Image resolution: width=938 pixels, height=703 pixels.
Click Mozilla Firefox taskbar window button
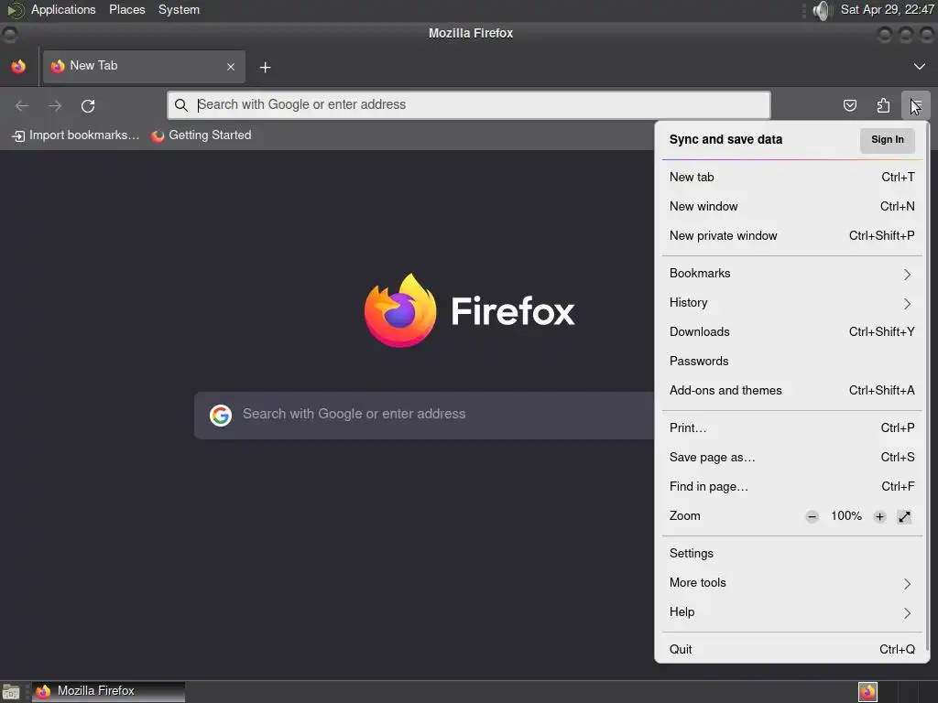pyautogui.click(x=108, y=692)
